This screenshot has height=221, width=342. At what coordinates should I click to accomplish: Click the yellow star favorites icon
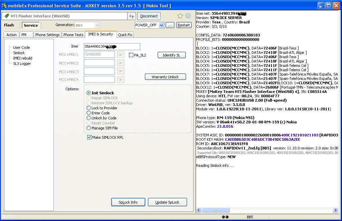pos(180,16)
